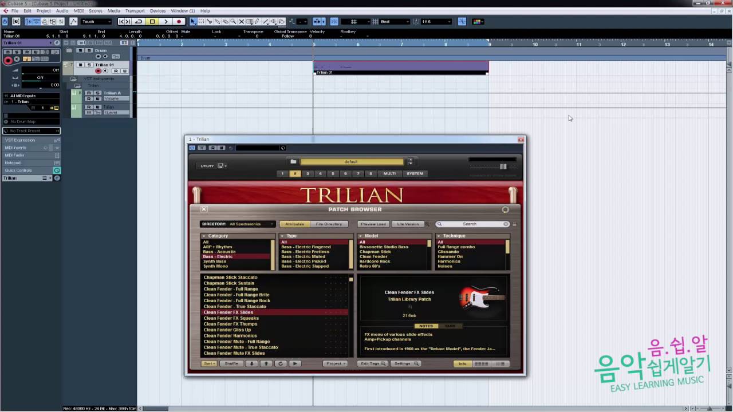The height and width of the screenshot is (412, 733).
Task: Open the Transport menu
Action: pyautogui.click(x=135, y=11)
